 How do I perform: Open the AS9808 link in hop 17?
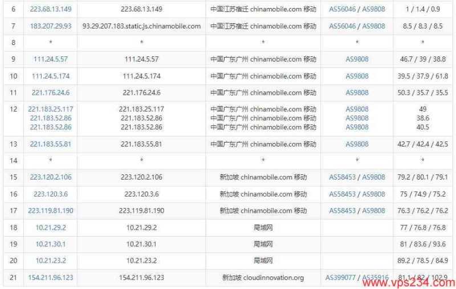(373, 210)
